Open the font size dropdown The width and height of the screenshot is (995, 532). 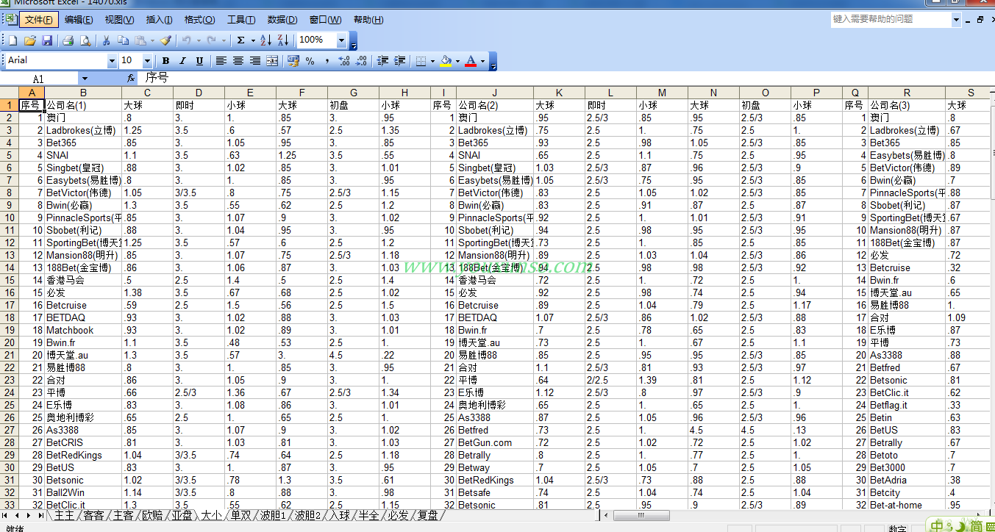click(x=147, y=61)
